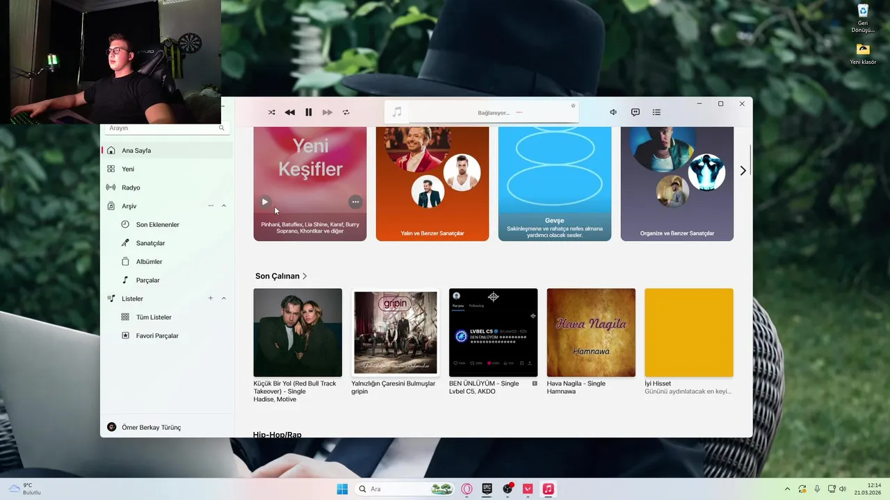
Task: Click the Lvbel C5, AKDO artist link
Action: tap(472, 392)
